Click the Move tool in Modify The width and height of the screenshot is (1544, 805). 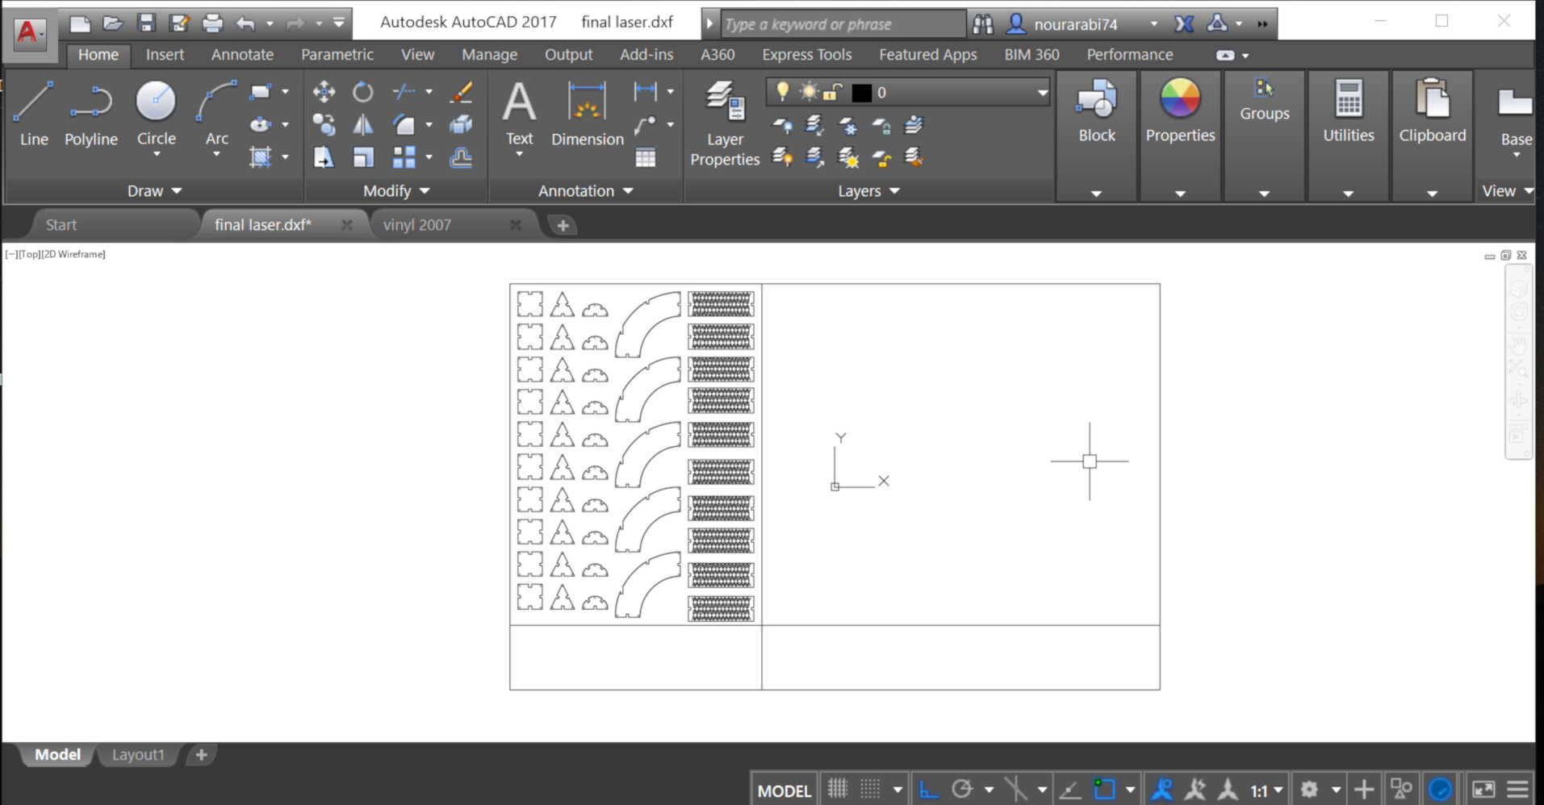pos(324,92)
